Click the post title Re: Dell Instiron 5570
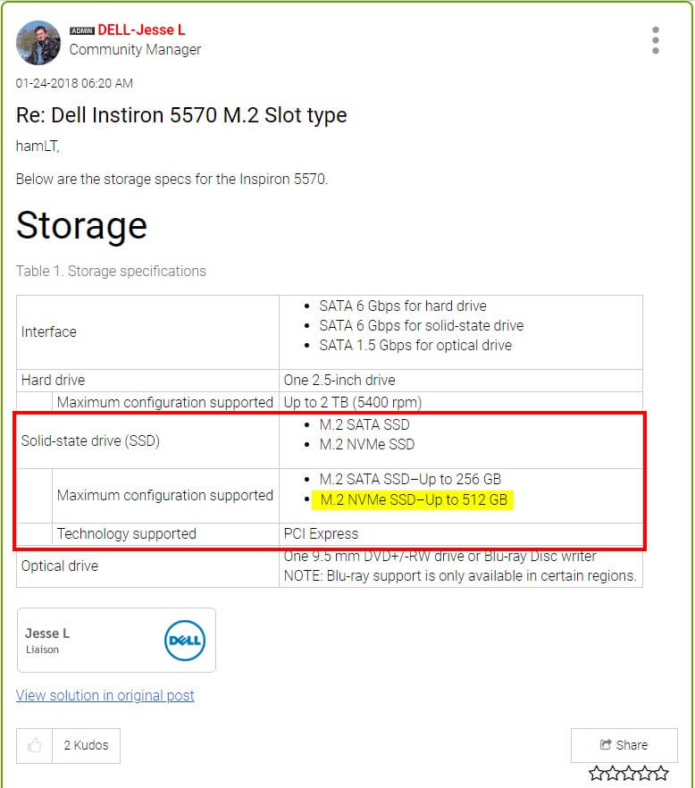The image size is (695, 788). pos(181,115)
